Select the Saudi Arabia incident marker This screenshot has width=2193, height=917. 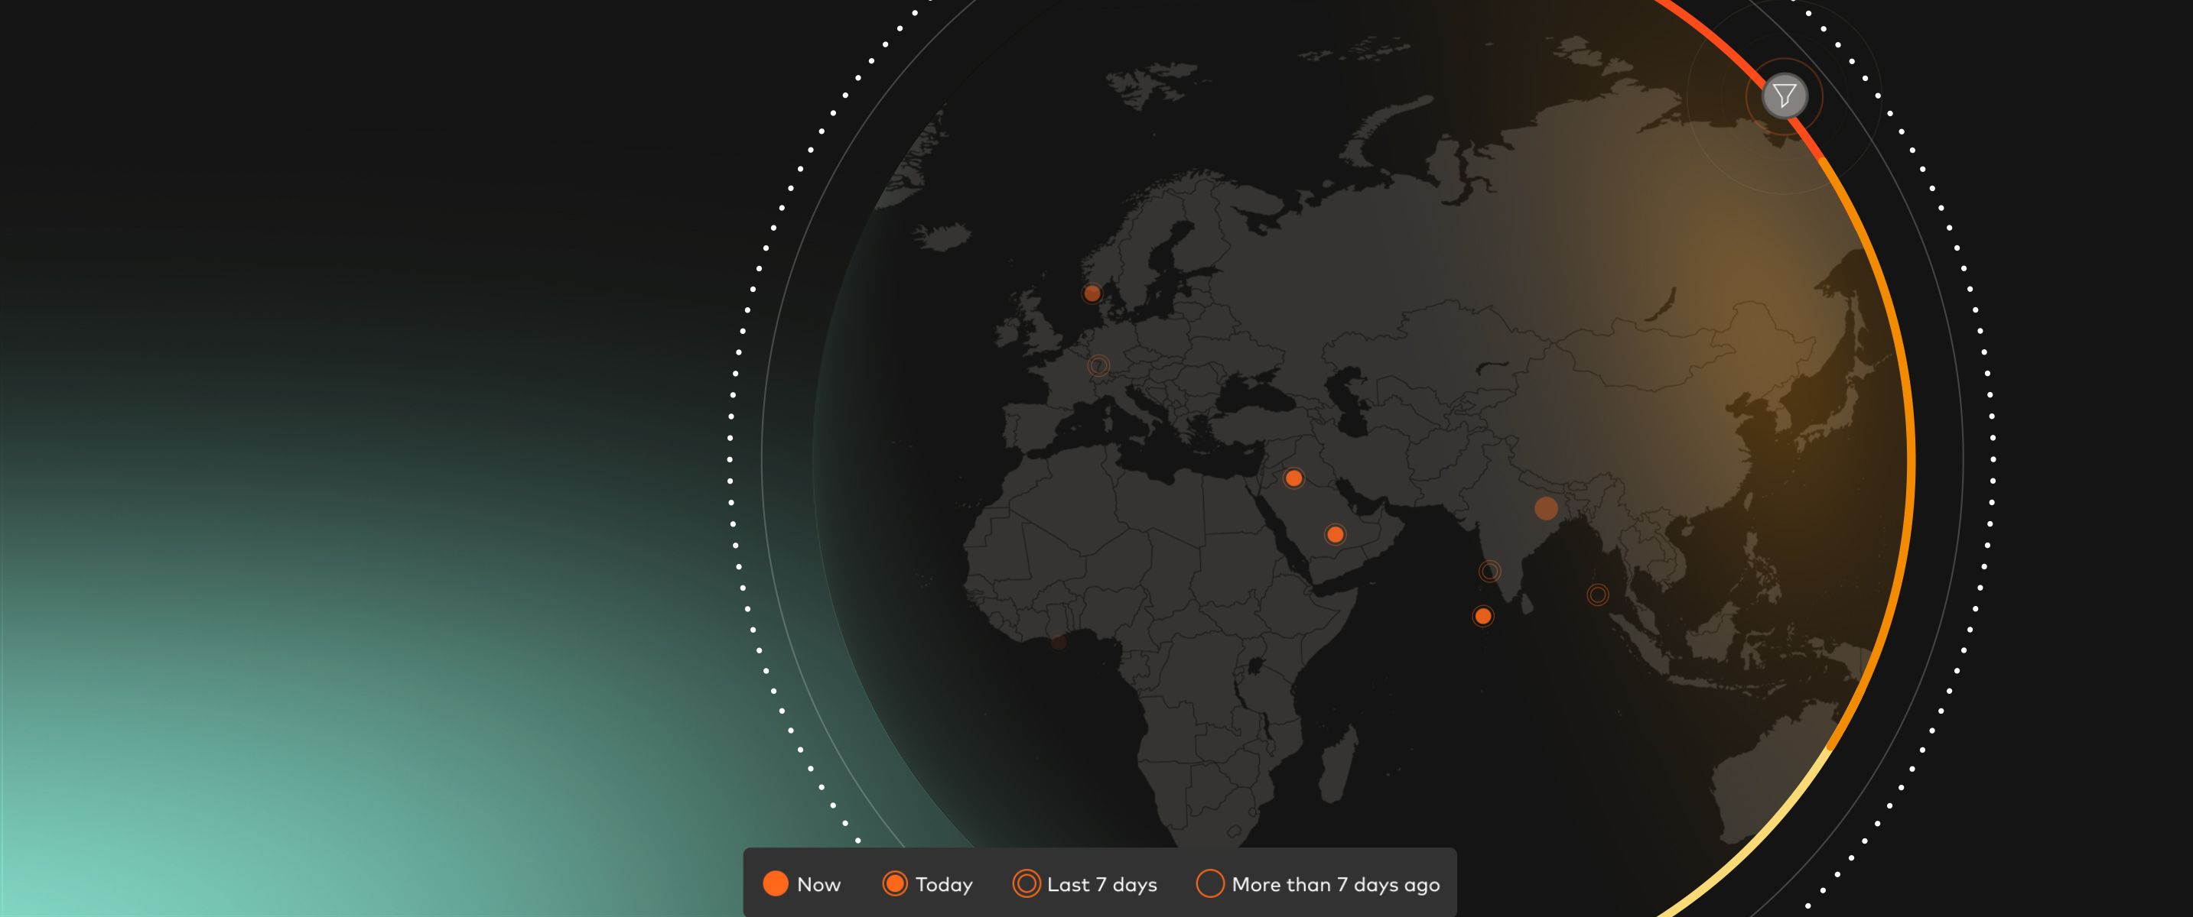pyautogui.click(x=1335, y=534)
